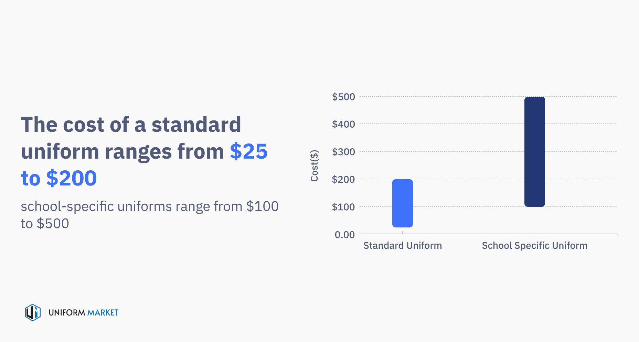Click the highlighted $25 in the headline
639x342 pixels.
pos(249,151)
